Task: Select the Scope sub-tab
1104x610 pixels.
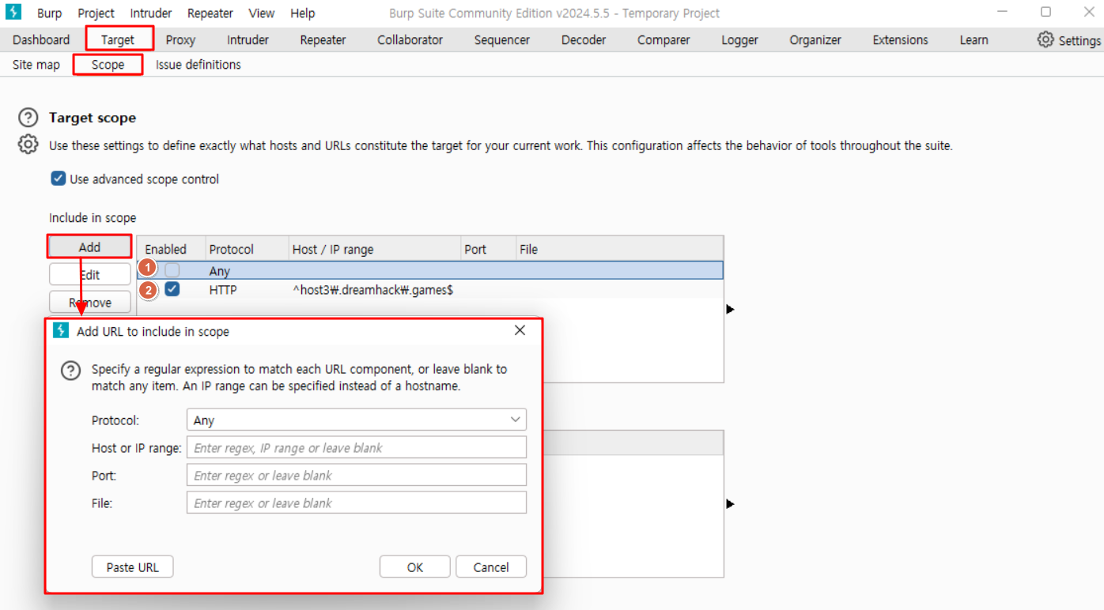Action: tap(108, 65)
